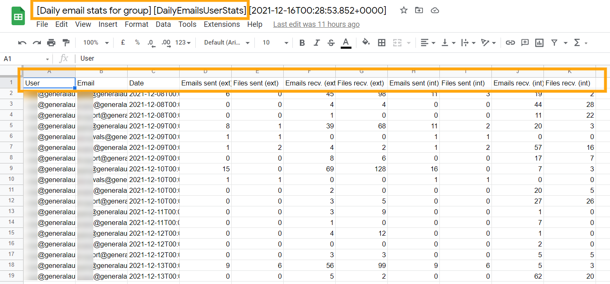Toggle bold formatting
The width and height of the screenshot is (610, 284).
point(302,43)
